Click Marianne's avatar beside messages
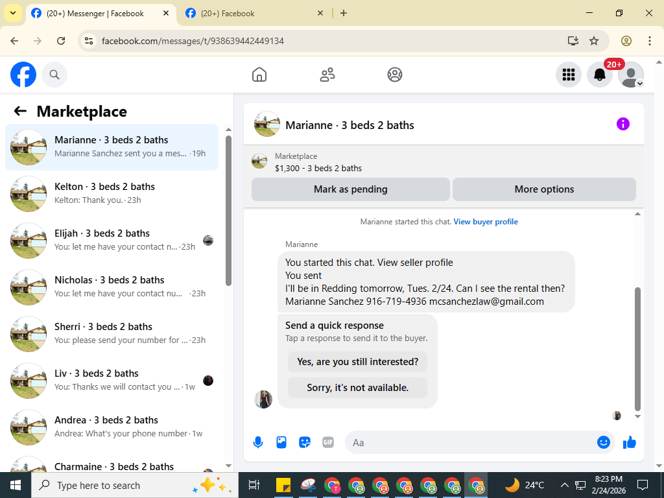Viewport: 664px width, 498px height. click(x=263, y=399)
